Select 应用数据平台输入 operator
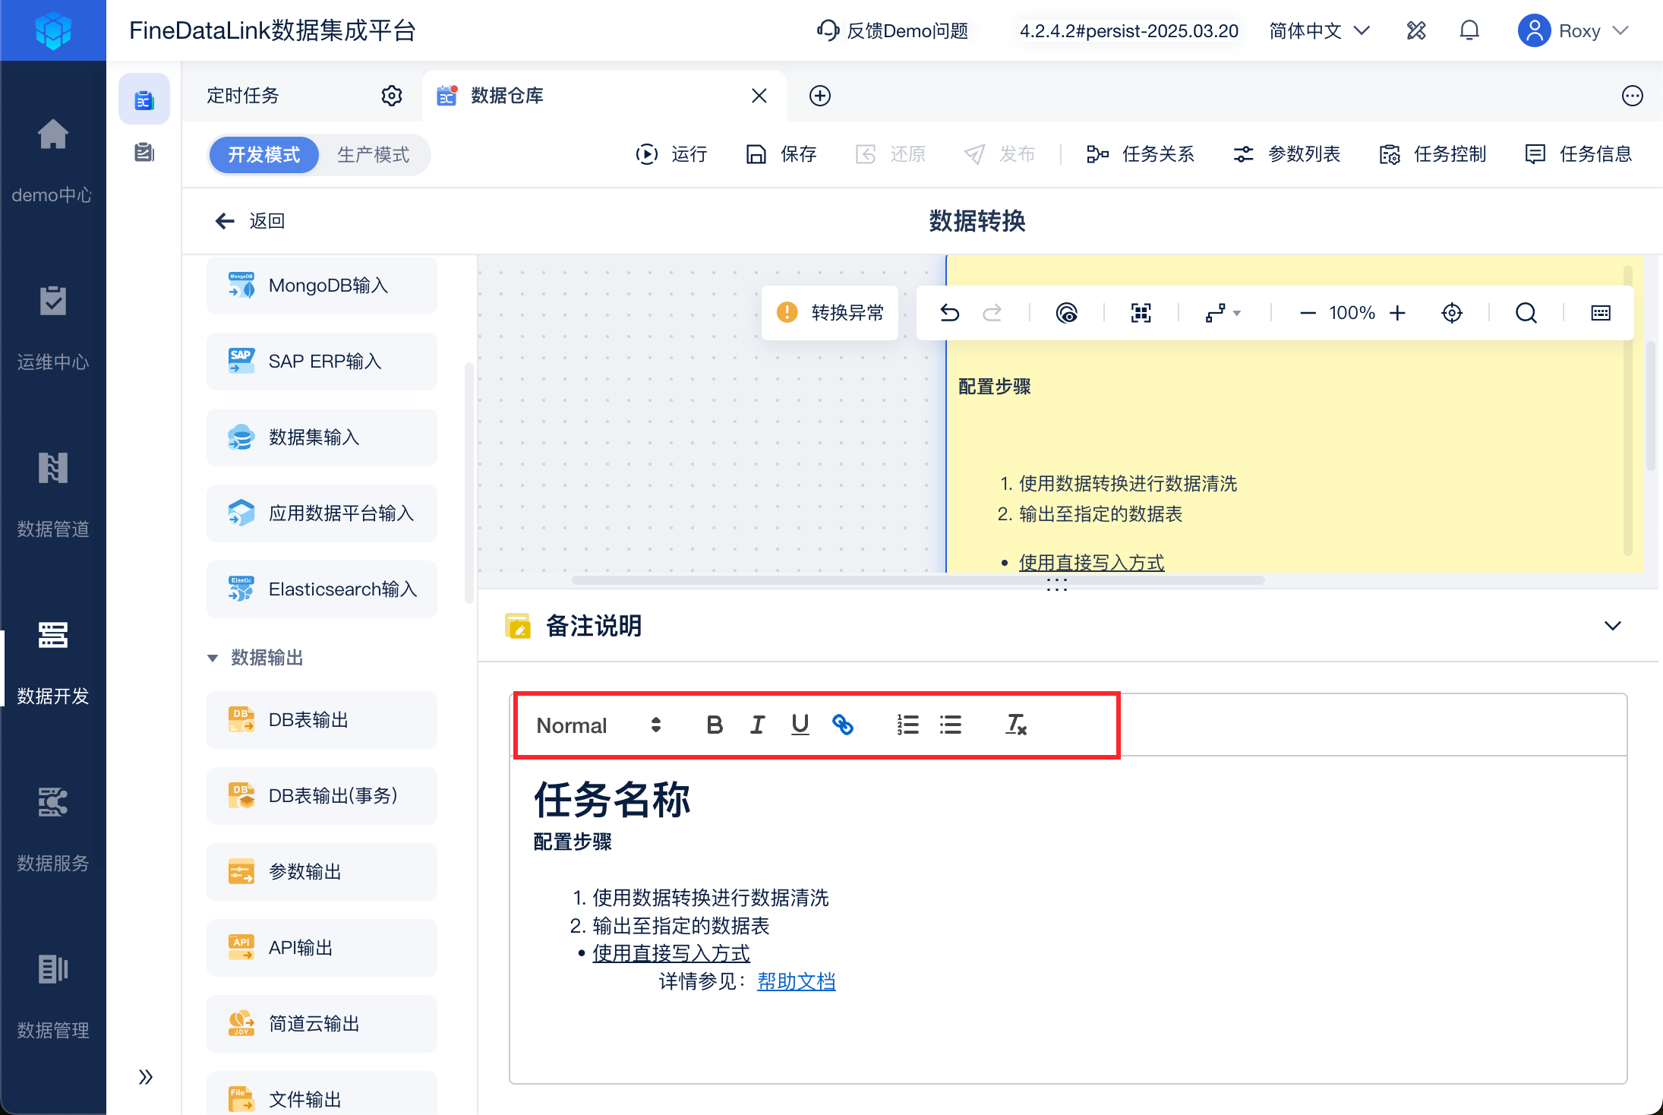 322,513
